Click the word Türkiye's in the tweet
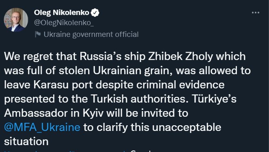This screenshot has width=269, height=152. click(x=214, y=99)
